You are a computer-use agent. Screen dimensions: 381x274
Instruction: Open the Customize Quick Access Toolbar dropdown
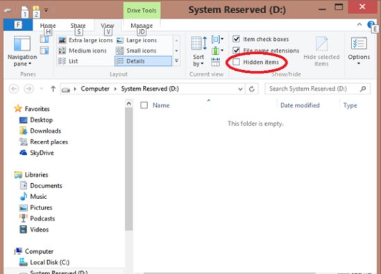pos(46,10)
